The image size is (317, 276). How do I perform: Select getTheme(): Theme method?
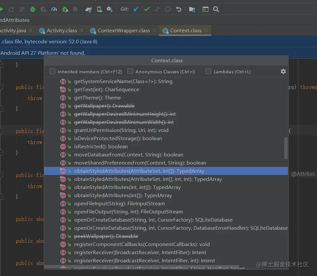97,98
